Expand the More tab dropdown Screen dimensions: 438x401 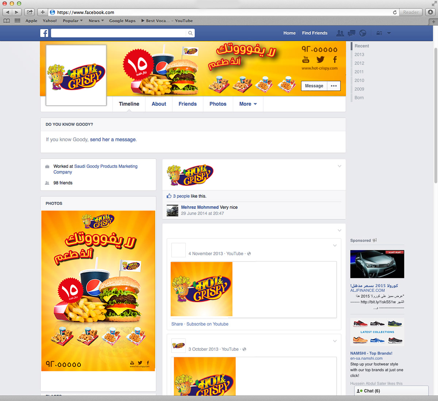coord(248,104)
